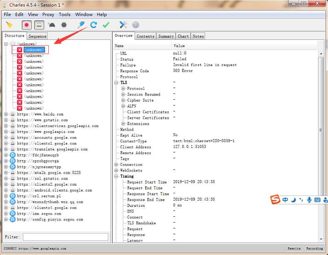Click the 'Invalid first line in request' value
The width and height of the screenshot is (328, 255).
tap(205, 65)
